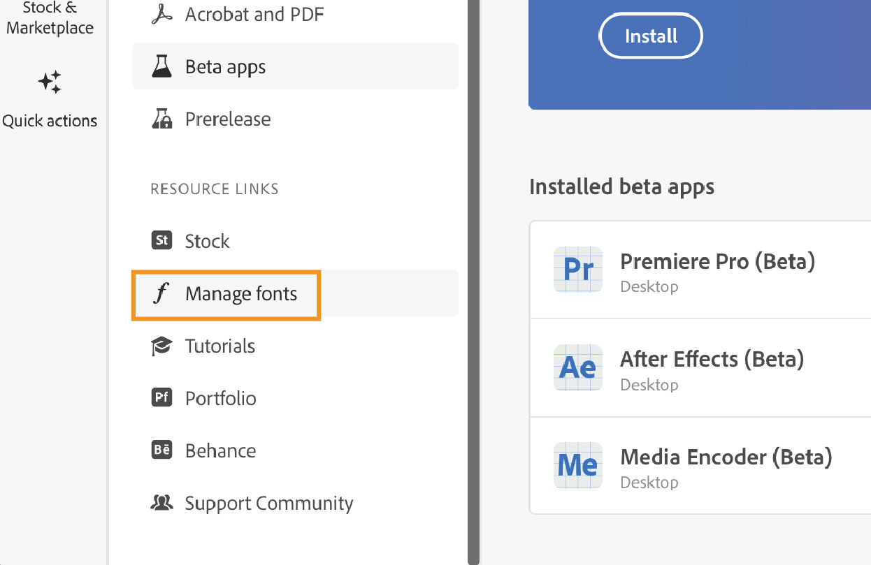Select the Acrobat and PDF category icon
This screenshot has height=565, width=871.
coord(161,14)
